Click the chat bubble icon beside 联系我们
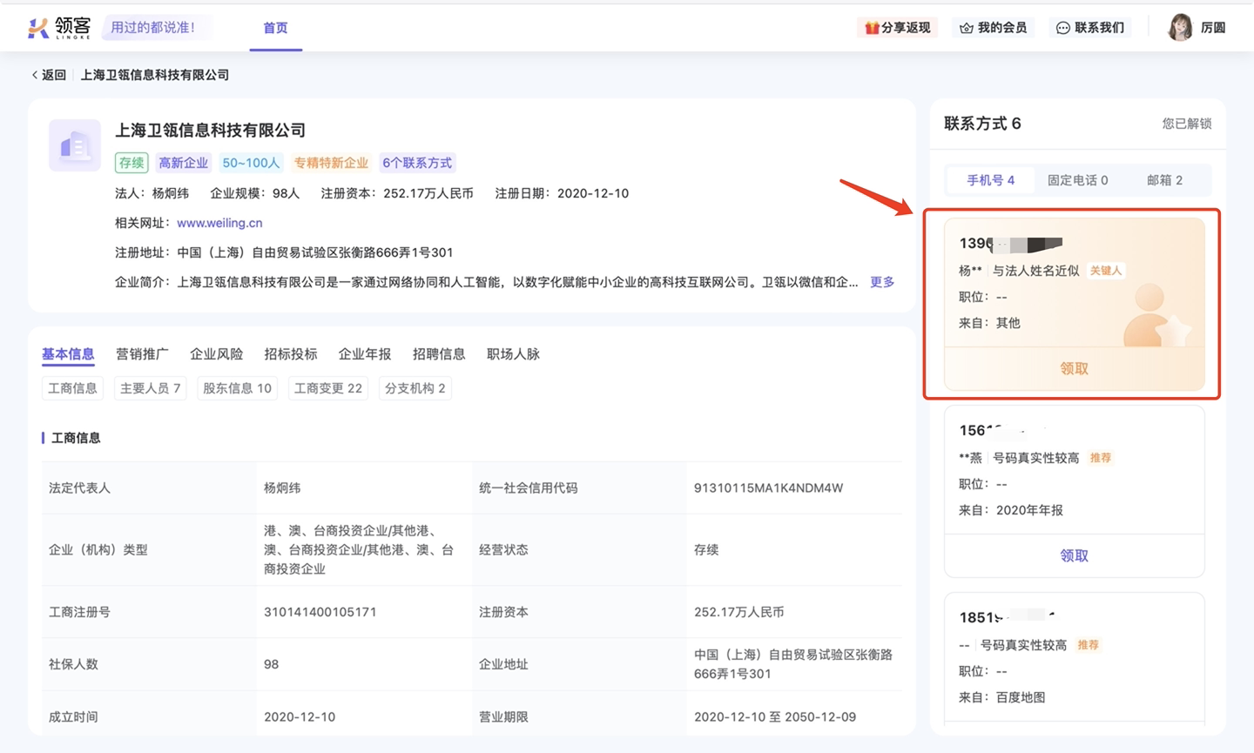The height and width of the screenshot is (753, 1254). [x=1062, y=28]
